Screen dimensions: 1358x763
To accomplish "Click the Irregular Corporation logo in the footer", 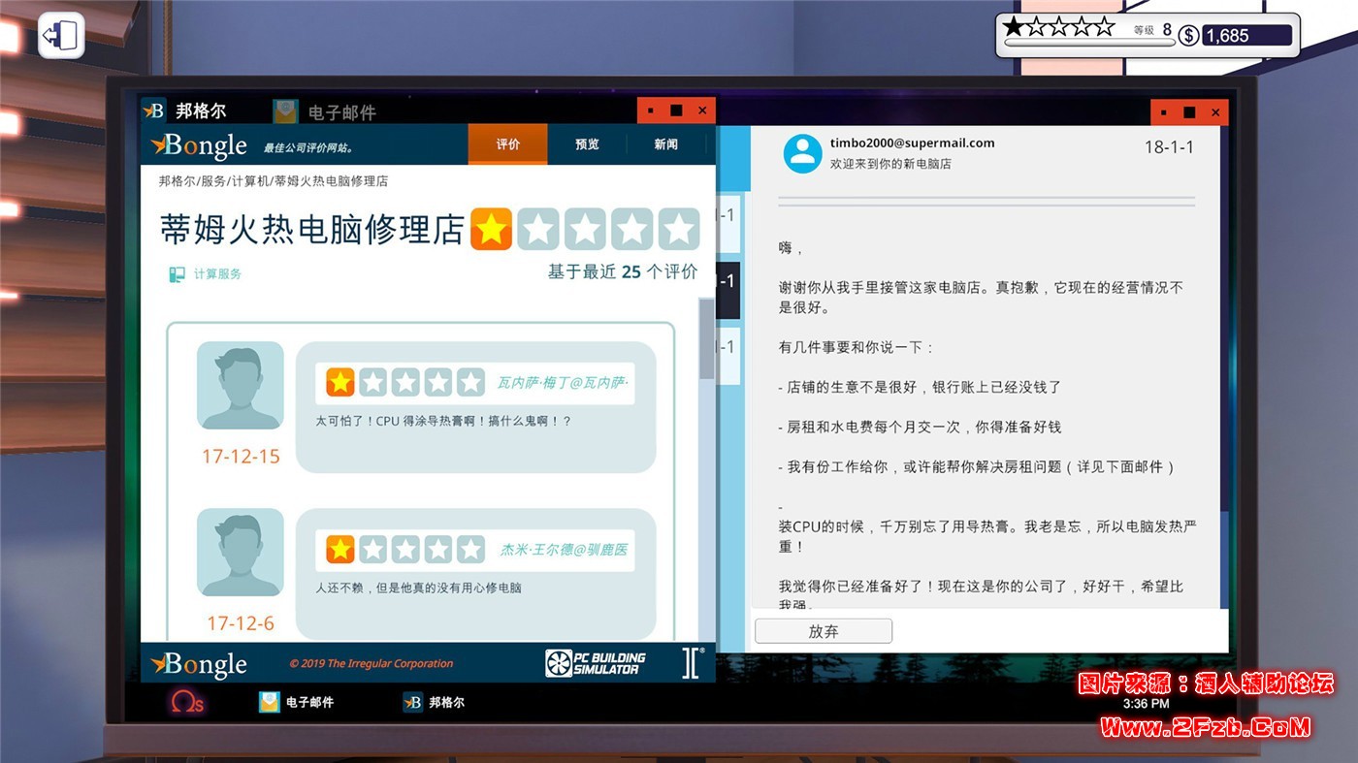I will tap(692, 662).
